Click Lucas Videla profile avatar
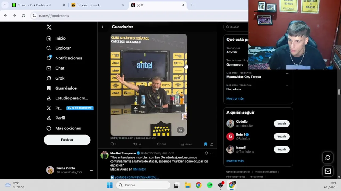The image size is (341, 191). click(x=50, y=170)
